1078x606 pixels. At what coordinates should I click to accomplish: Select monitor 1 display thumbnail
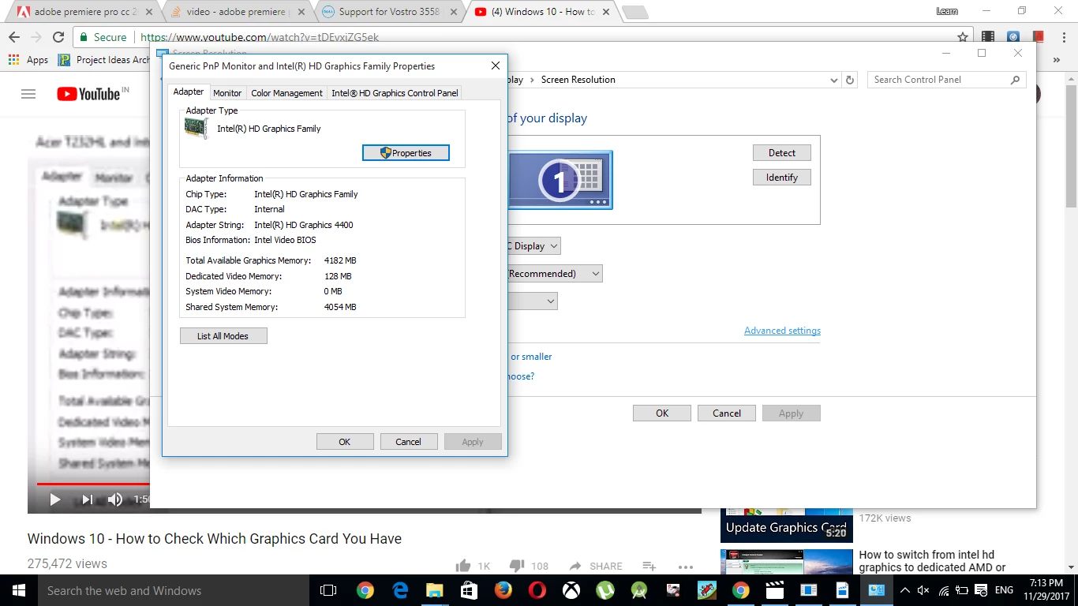coord(560,181)
